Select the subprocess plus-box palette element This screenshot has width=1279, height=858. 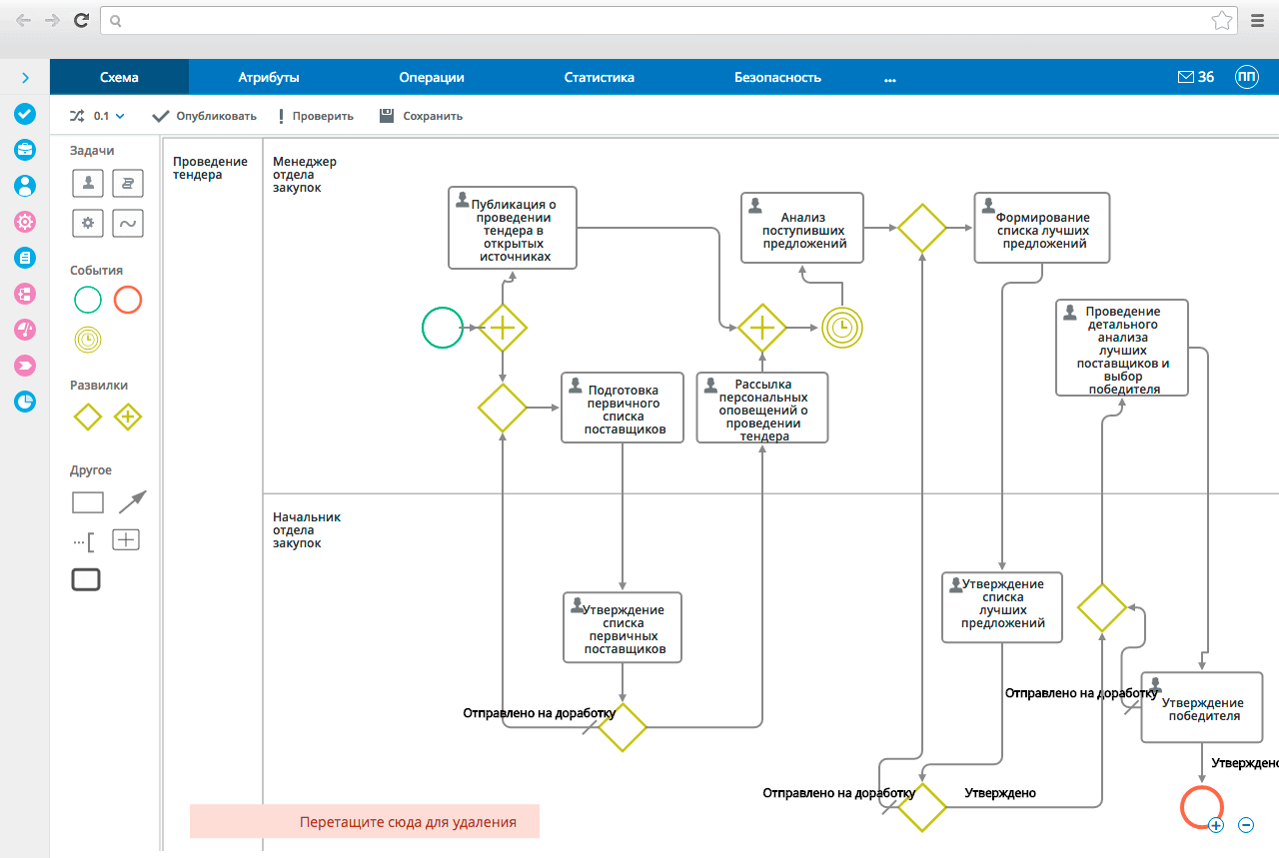pyautogui.click(x=126, y=540)
